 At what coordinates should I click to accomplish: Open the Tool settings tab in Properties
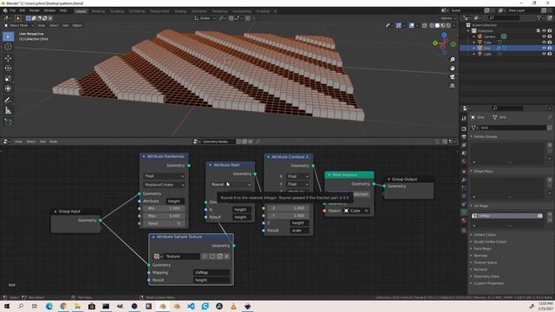point(464,119)
